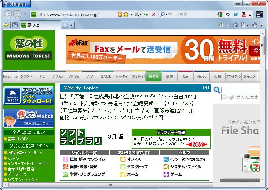Click the blue magnifier icon beside Google custom search

point(217,90)
